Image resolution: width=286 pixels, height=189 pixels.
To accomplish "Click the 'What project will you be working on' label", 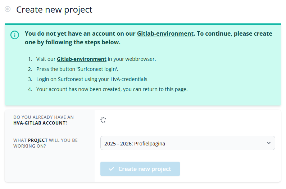I will tap(45, 143).
